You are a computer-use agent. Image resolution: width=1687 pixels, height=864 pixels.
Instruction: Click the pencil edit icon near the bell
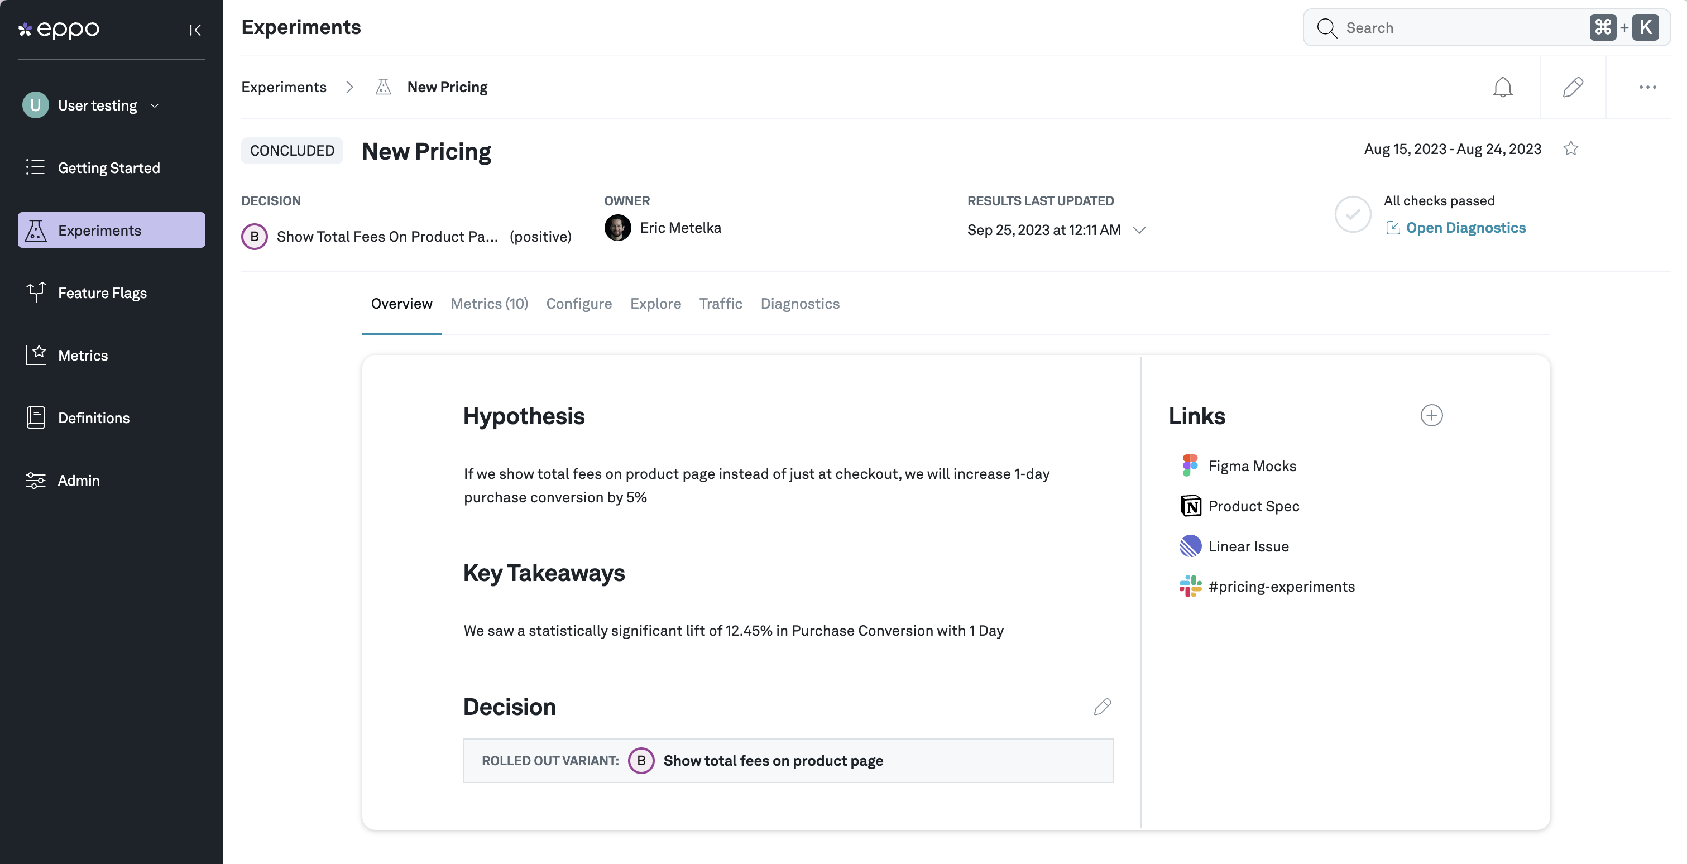[x=1573, y=87]
